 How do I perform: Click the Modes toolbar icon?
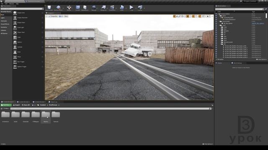coord(69,8)
